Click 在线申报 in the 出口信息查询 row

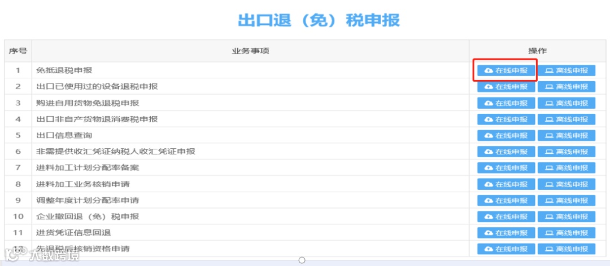506,135
